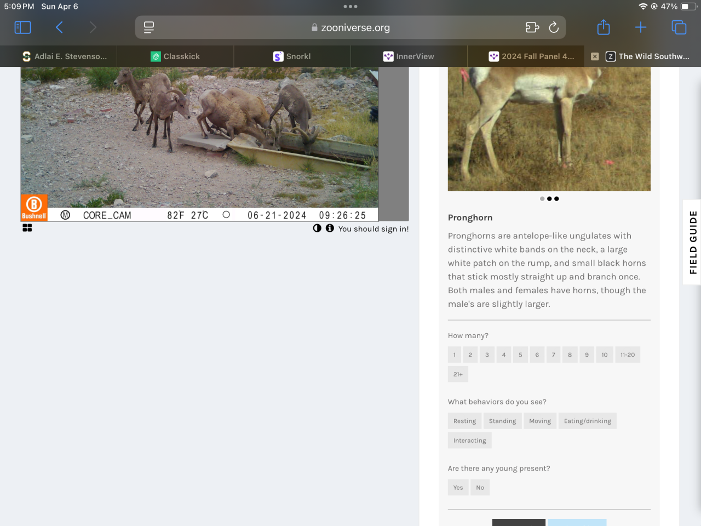The image size is (701, 526).
Task: Select count 6 for How many
Action: click(537, 355)
